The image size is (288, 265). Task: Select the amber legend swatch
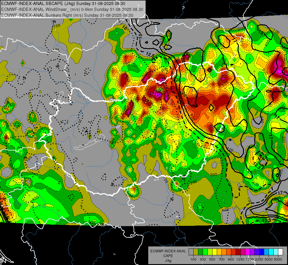pyautogui.click(x=219, y=252)
